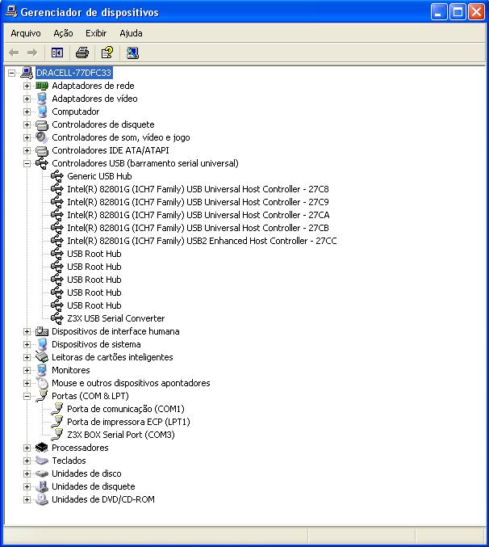The width and height of the screenshot is (489, 547).
Task: Click the Teclados keyboard icon
Action: click(x=42, y=461)
